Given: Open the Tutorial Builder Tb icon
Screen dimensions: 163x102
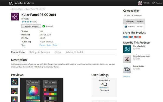Looking at the screenshot, I should coord(127,69).
